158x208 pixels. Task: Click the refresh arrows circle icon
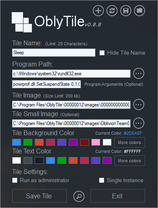[x=112, y=11]
